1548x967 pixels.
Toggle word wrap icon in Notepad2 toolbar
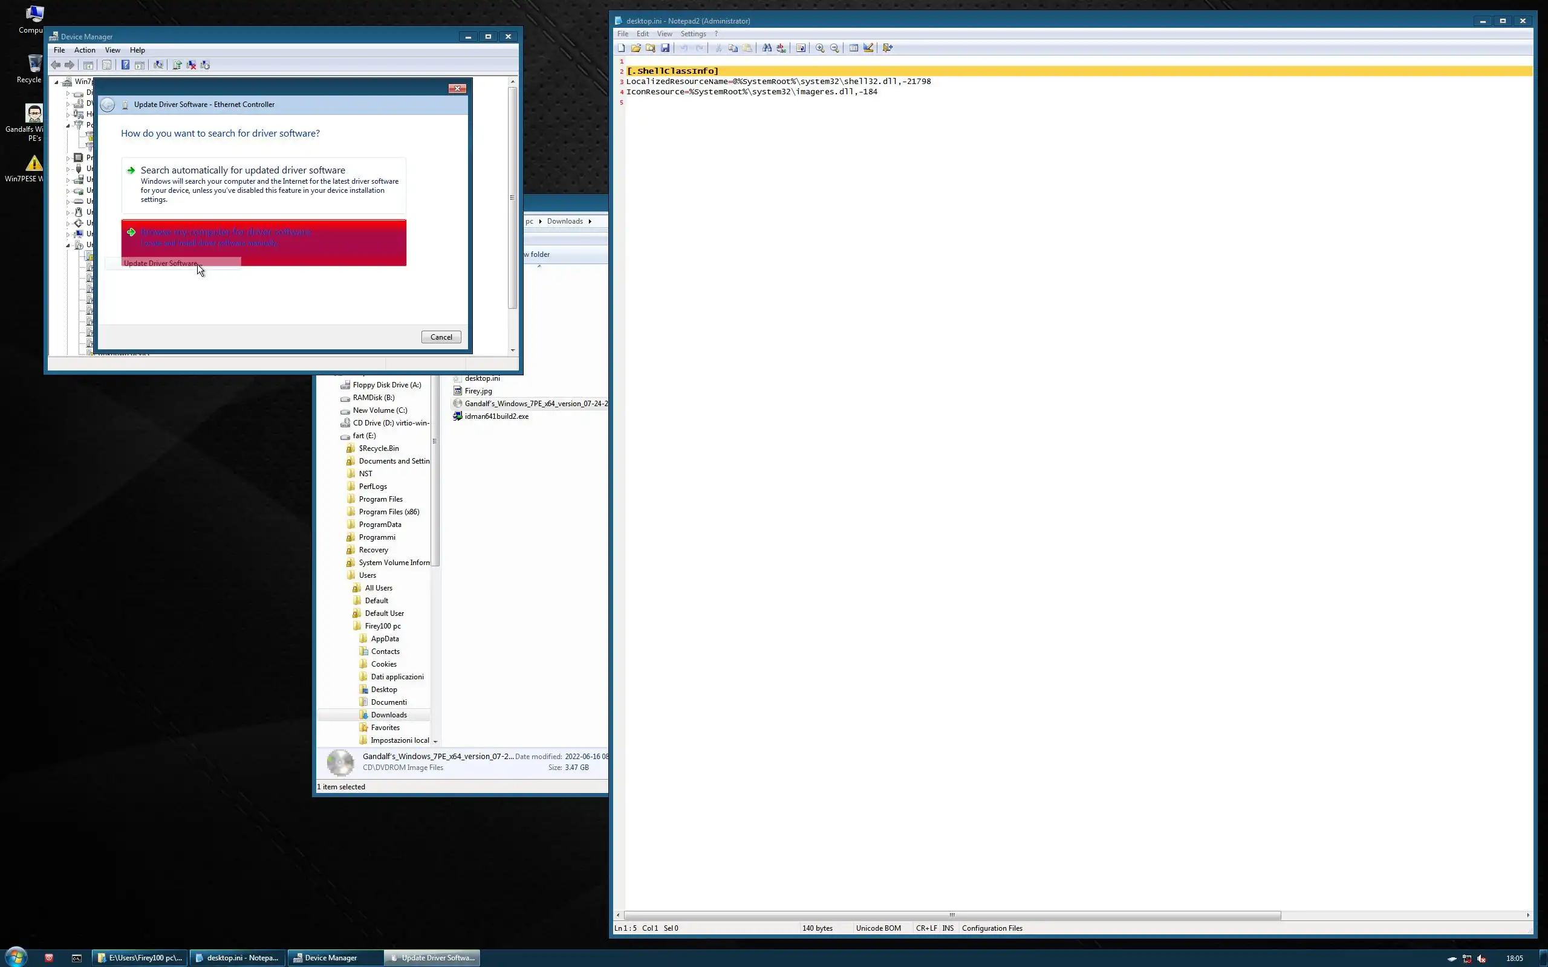pos(800,48)
